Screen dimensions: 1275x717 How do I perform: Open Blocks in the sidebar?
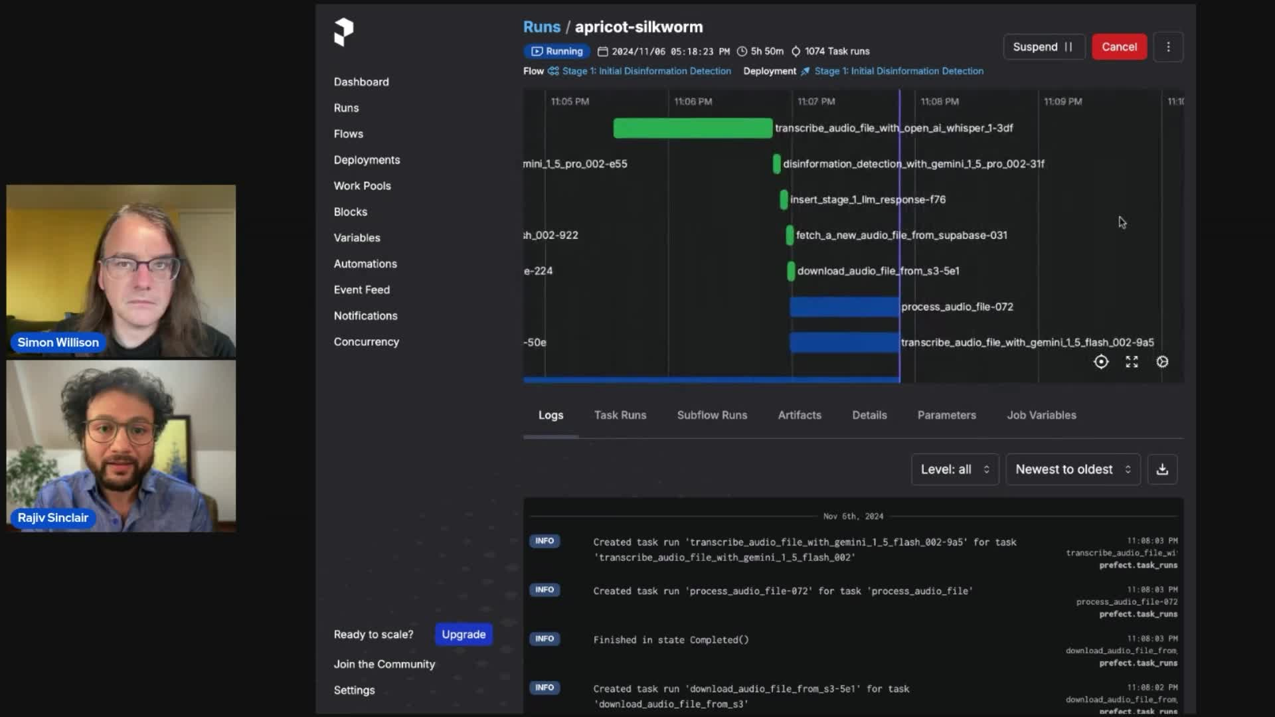pos(350,212)
